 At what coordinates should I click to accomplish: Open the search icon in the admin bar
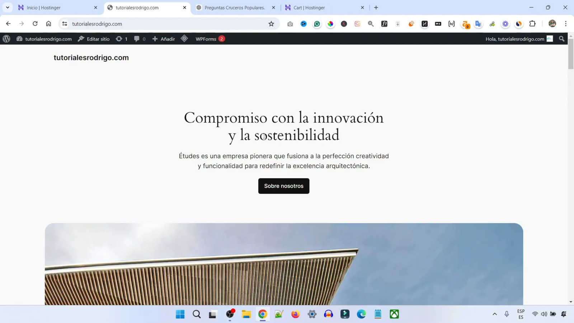tap(561, 39)
